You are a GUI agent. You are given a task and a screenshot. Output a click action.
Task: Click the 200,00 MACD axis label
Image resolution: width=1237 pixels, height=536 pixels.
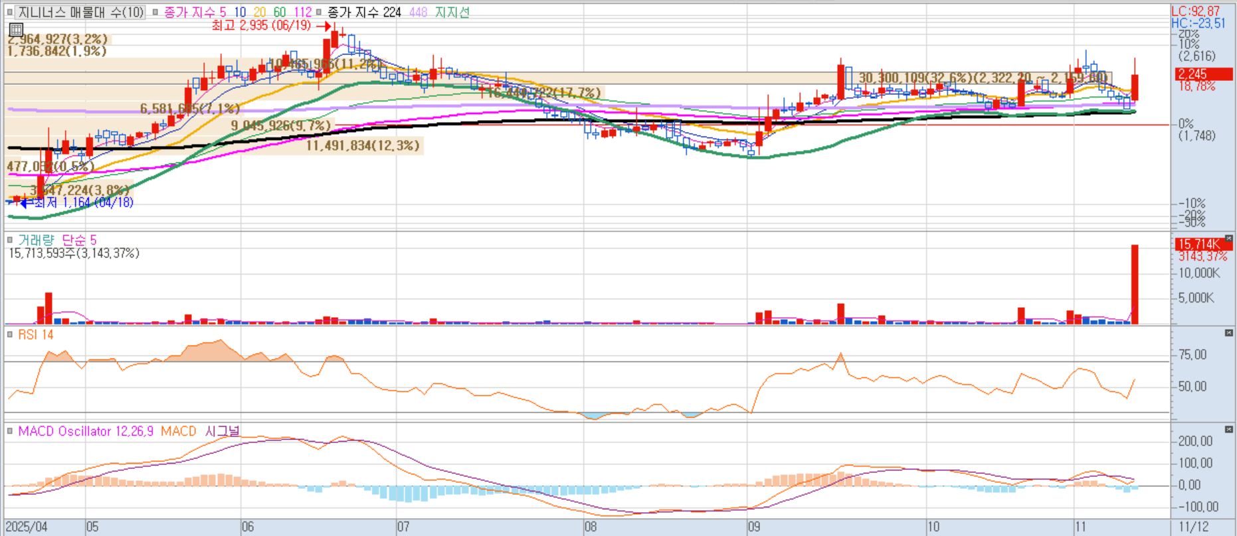click(1195, 441)
